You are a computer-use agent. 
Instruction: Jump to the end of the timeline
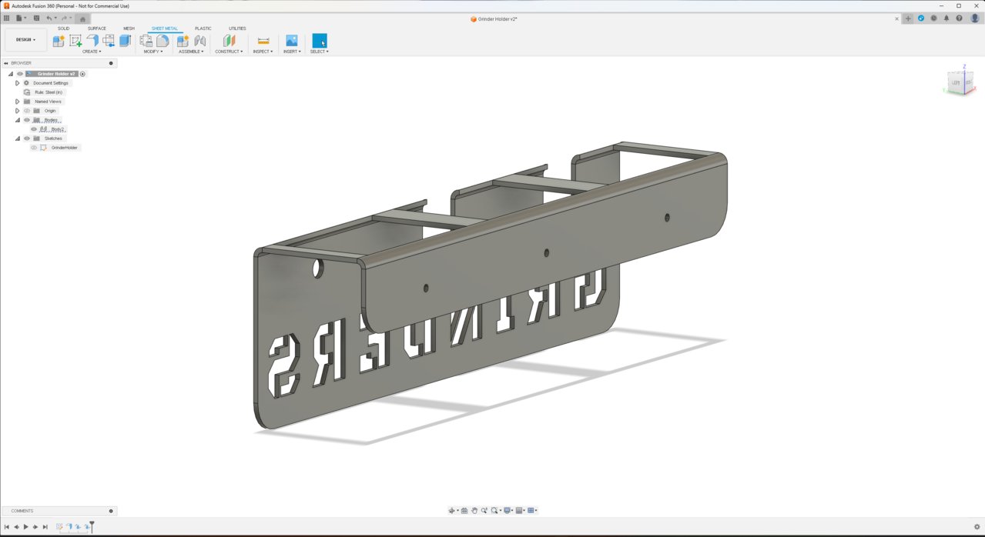click(45, 527)
